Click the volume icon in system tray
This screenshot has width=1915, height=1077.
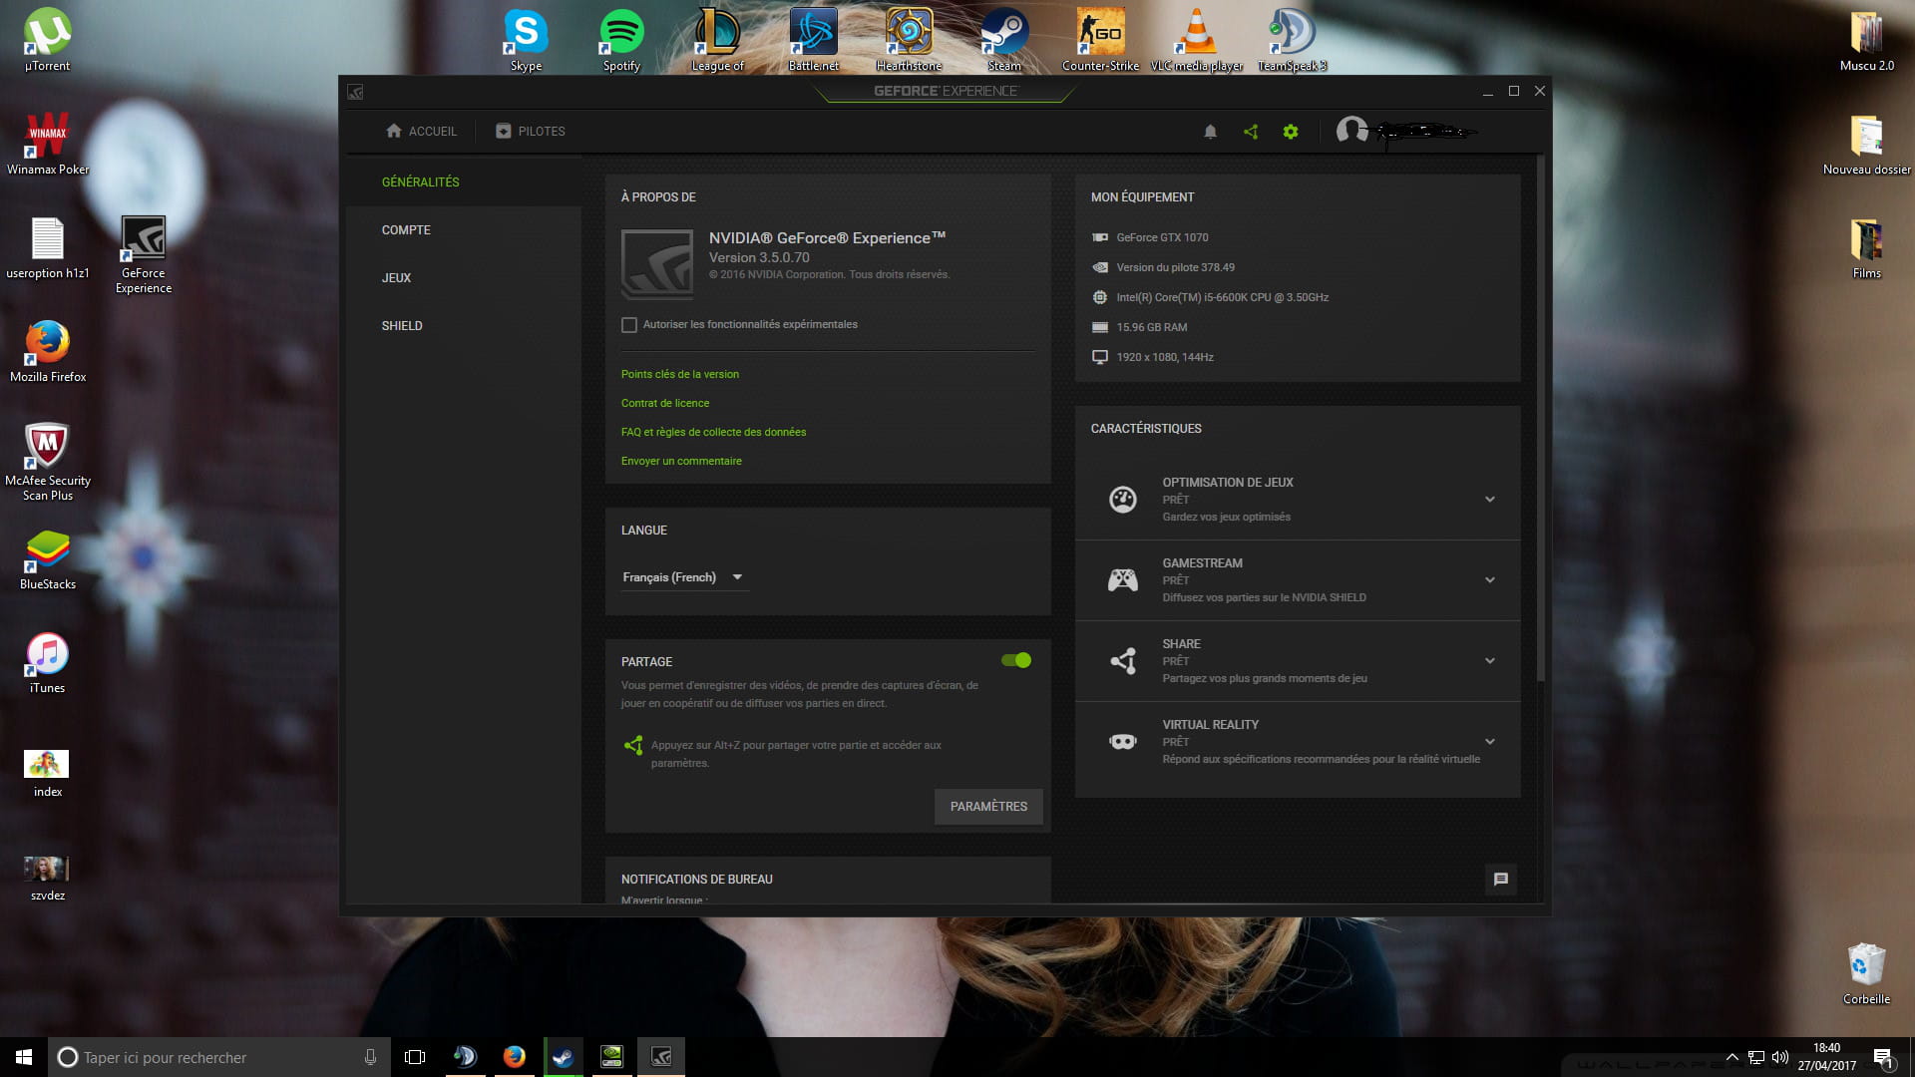(1780, 1057)
